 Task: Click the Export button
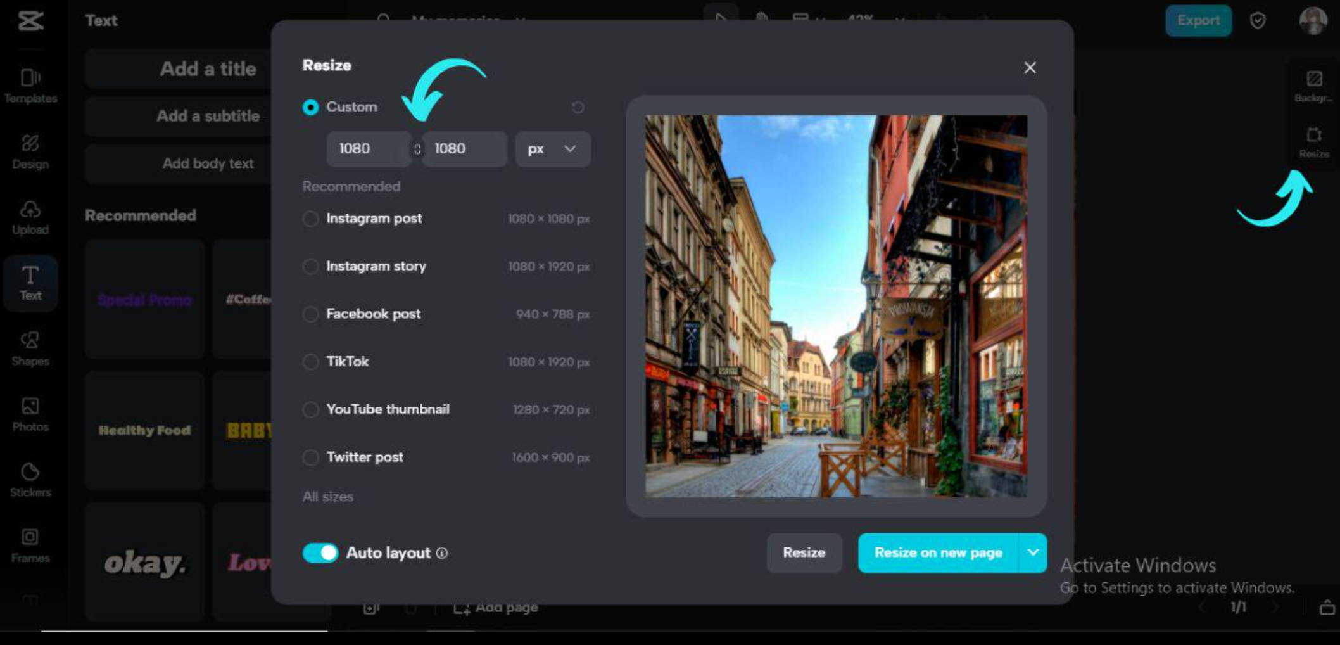[1198, 21]
